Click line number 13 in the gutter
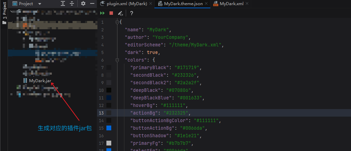The image size is (351, 151). 102,113
